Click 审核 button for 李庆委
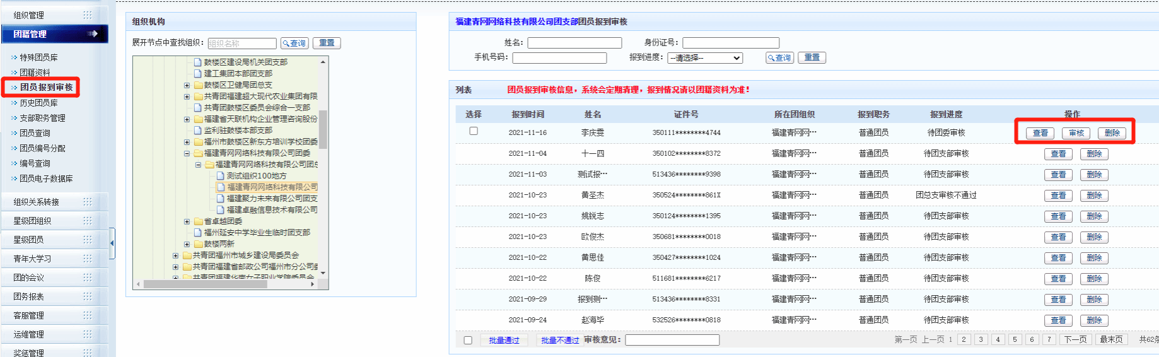The image size is (1159, 357). (x=1076, y=133)
